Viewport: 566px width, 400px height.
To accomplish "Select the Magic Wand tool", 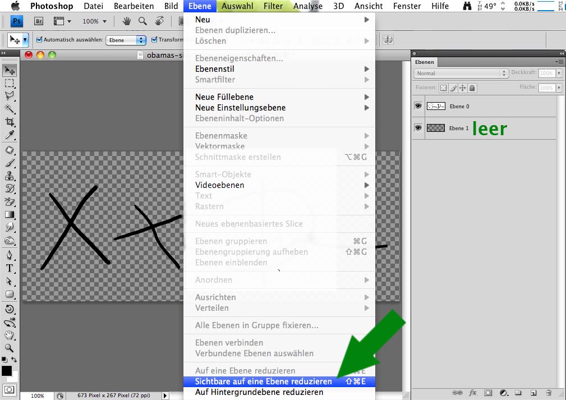I will 10,109.
